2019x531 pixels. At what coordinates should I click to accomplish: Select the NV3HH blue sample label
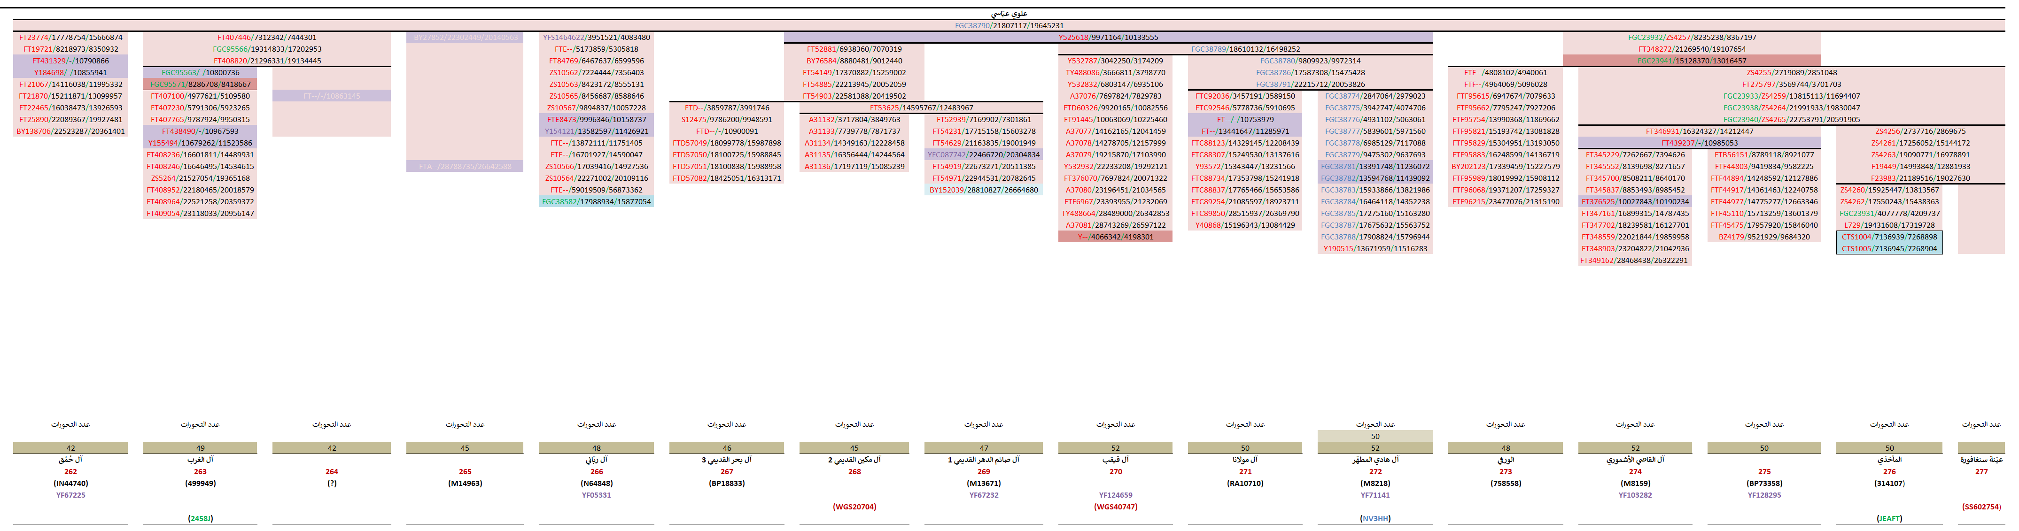(1375, 518)
